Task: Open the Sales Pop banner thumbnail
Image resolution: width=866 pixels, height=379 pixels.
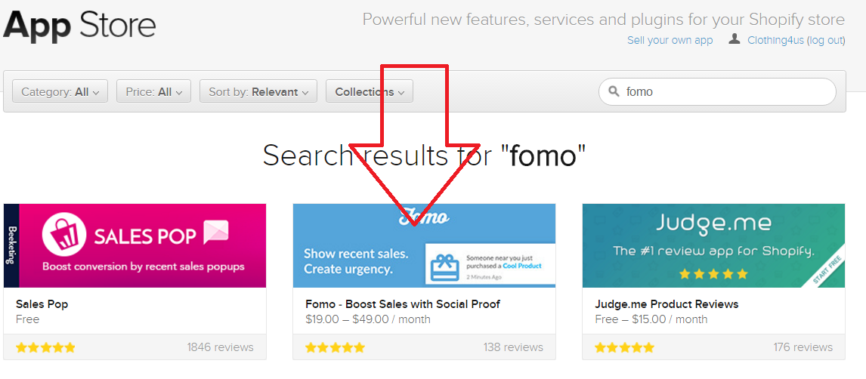Action: [135, 245]
